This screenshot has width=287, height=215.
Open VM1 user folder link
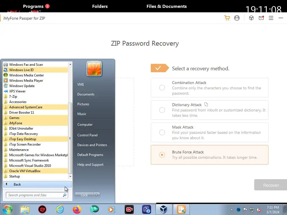pyautogui.click(x=80, y=84)
